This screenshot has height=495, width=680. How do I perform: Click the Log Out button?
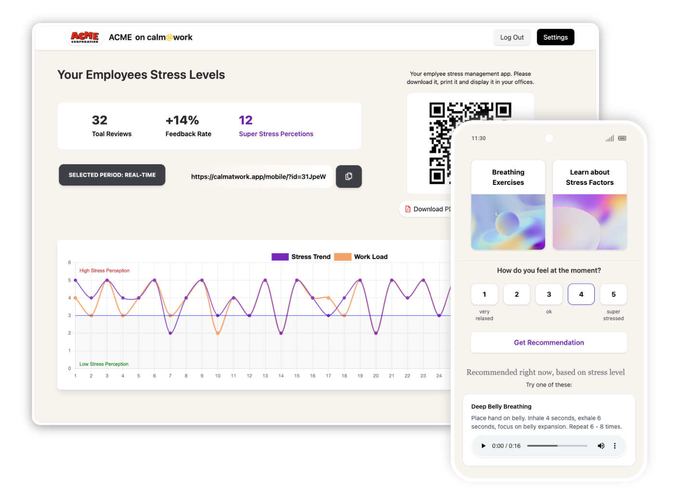pos(511,38)
